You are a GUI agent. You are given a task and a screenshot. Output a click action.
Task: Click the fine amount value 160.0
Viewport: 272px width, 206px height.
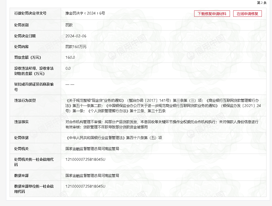coord(70,57)
